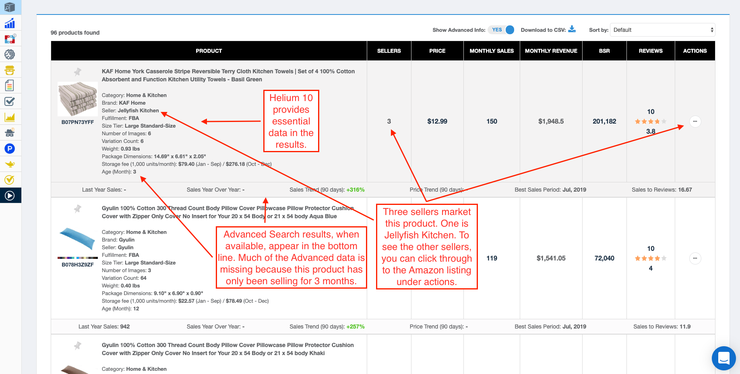Click the price $12.99 cell
The width and height of the screenshot is (740, 374).
pos(437,121)
